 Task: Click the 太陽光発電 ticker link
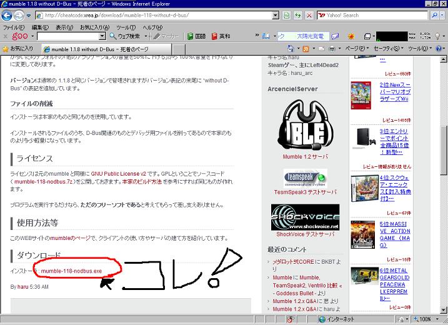[x=311, y=36]
